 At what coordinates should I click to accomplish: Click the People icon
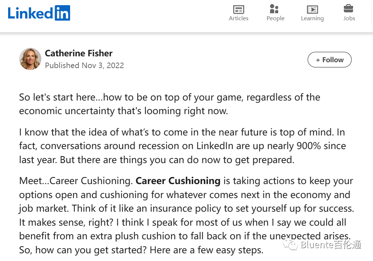pyautogui.click(x=274, y=9)
